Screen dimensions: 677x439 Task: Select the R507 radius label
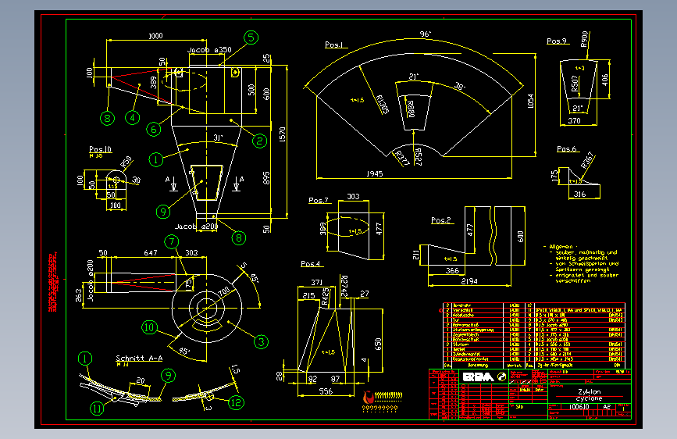(575, 84)
